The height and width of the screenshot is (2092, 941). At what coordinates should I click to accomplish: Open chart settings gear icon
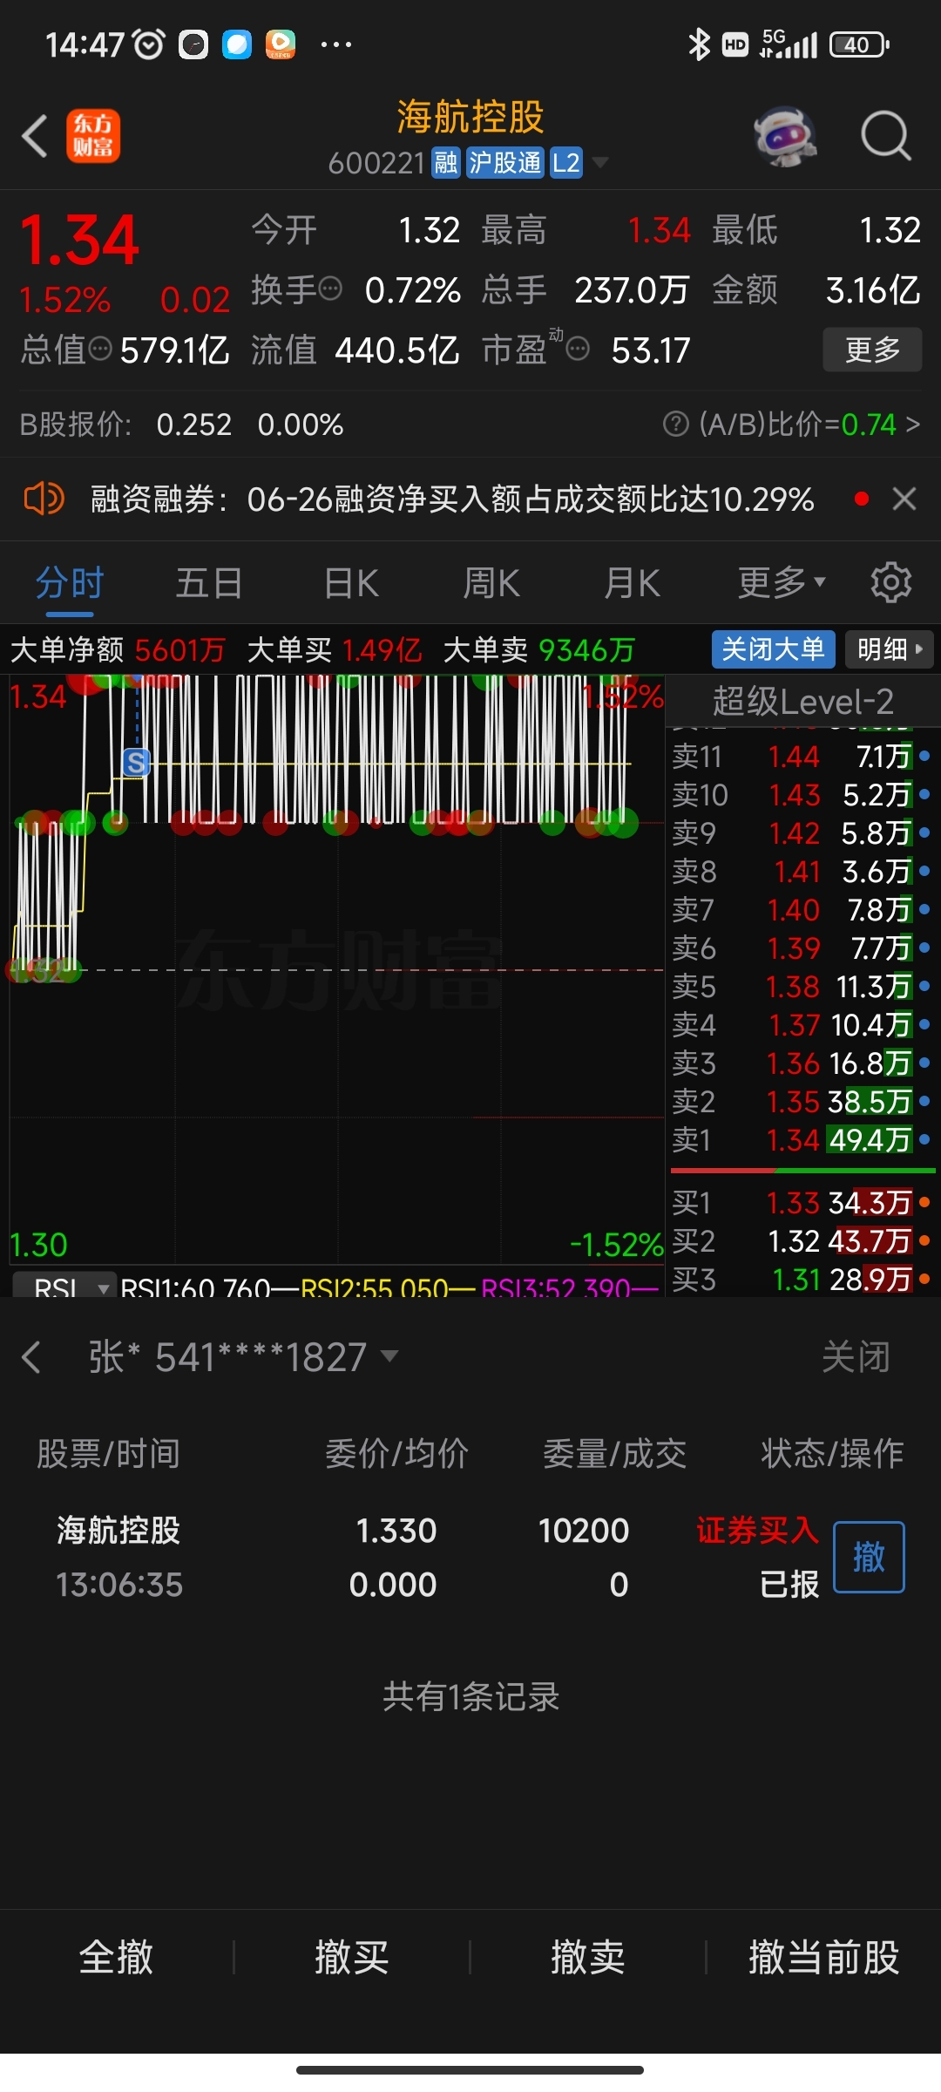891,582
